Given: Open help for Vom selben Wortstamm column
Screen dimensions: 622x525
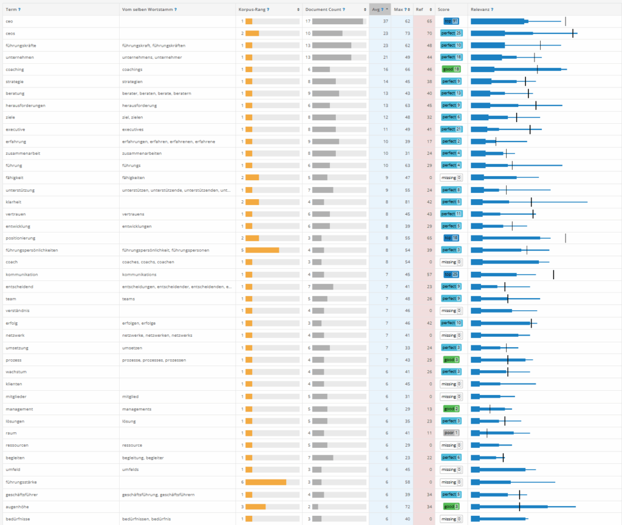Looking at the screenshot, I should [175, 10].
